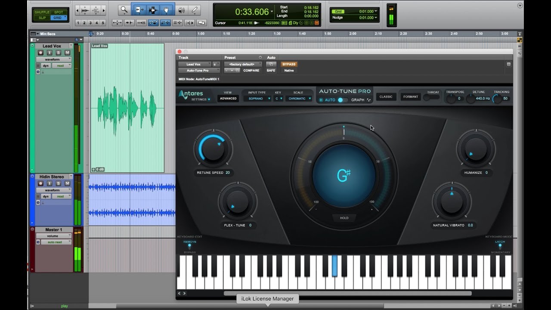The height and width of the screenshot is (310, 551).
Task: Select SHUFFLE edit mode
Action: tap(42, 12)
